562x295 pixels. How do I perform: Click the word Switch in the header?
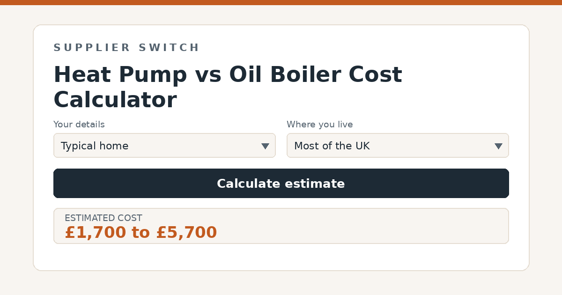[x=169, y=48]
